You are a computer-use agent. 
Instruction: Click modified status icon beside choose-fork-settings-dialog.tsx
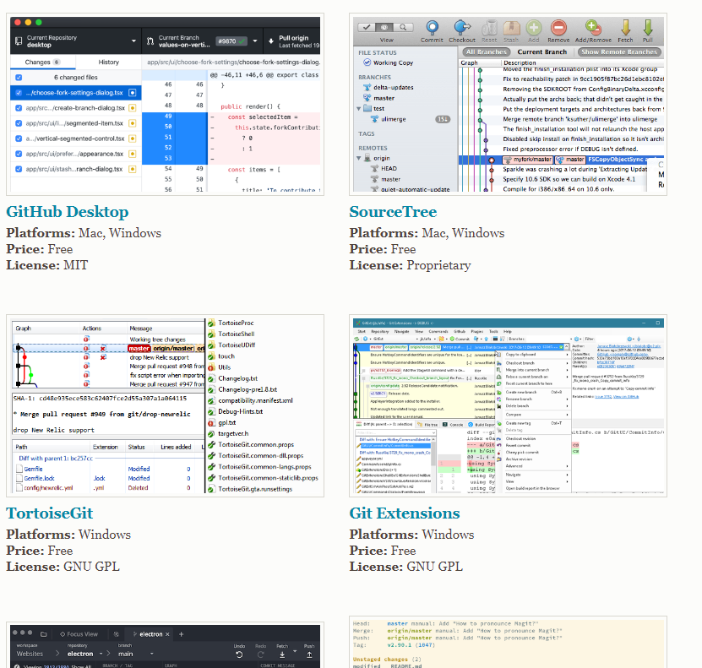click(x=132, y=93)
